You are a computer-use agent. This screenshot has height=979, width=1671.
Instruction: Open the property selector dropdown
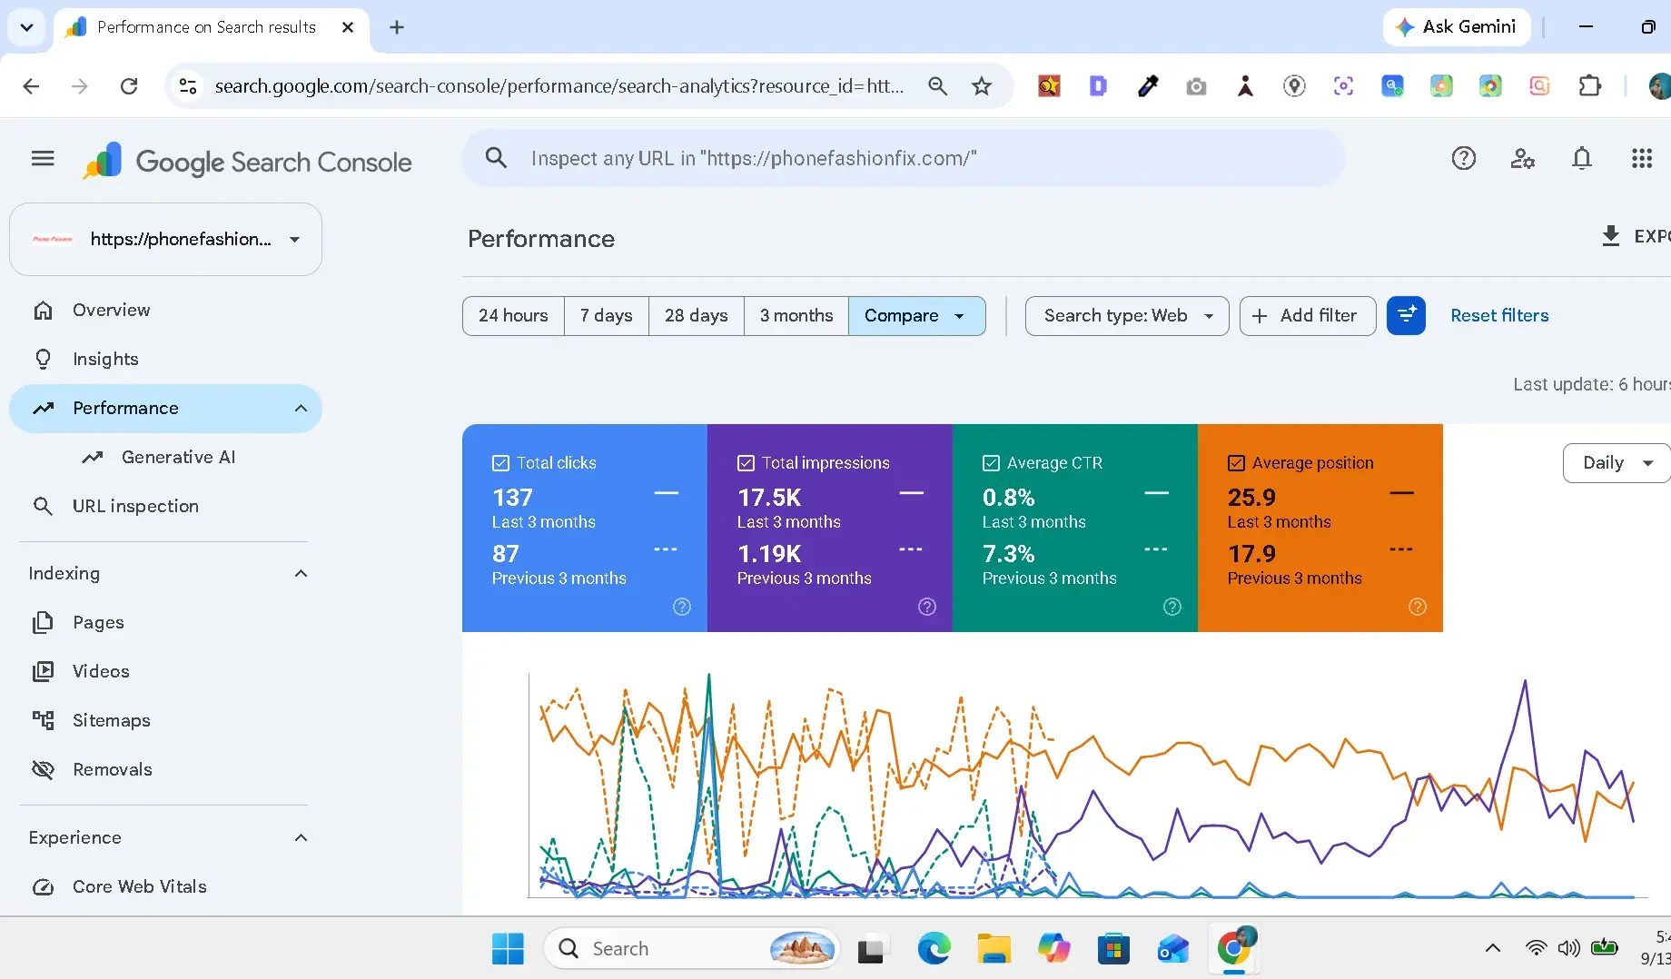[165, 240]
